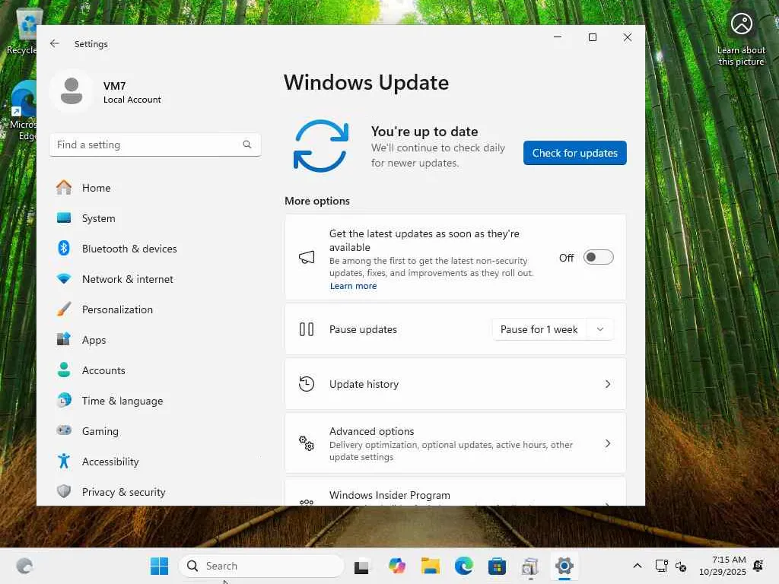Viewport: 779px width, 584px height.
Task: Open System settings page
Action: pos(155,218)
